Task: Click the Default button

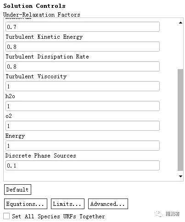Action: (x=17, y=190)
